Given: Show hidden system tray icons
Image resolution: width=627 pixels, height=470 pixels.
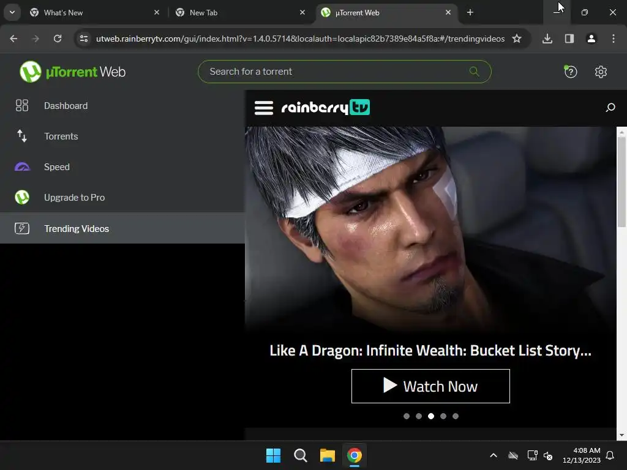Looking at the screenshot, I should (494, 455).
